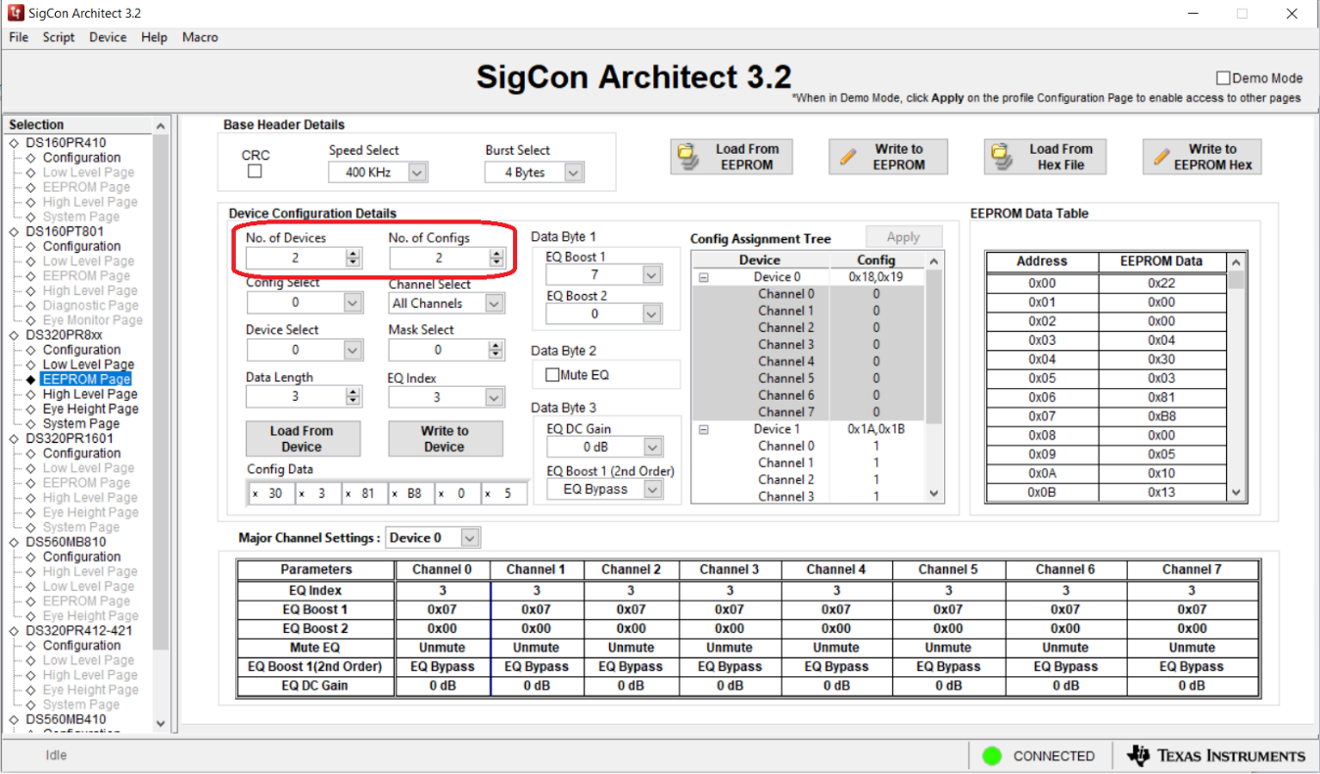Click the 0x22 EEPROM data cell
1320x774 pixels.
coord(1161,283)
